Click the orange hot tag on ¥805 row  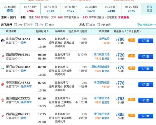(x=132, y=115)
